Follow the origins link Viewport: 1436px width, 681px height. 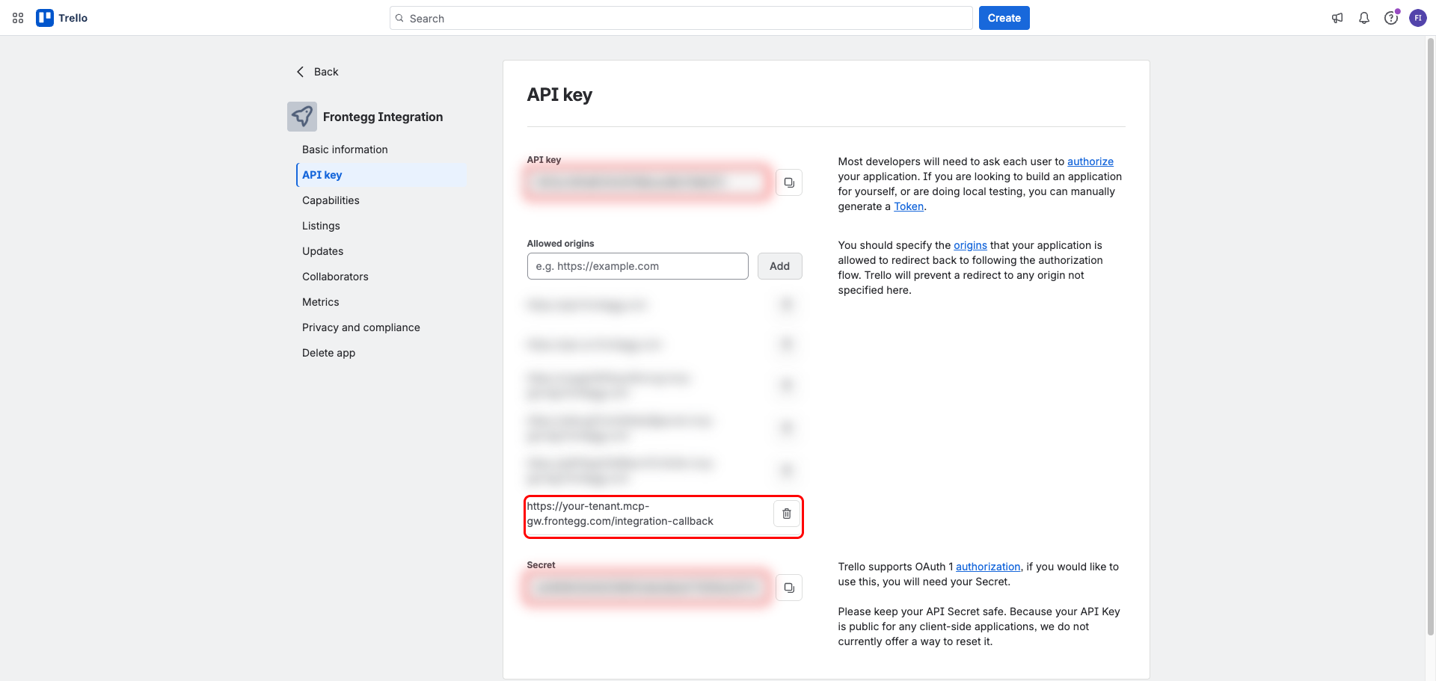tap(970, 245)
